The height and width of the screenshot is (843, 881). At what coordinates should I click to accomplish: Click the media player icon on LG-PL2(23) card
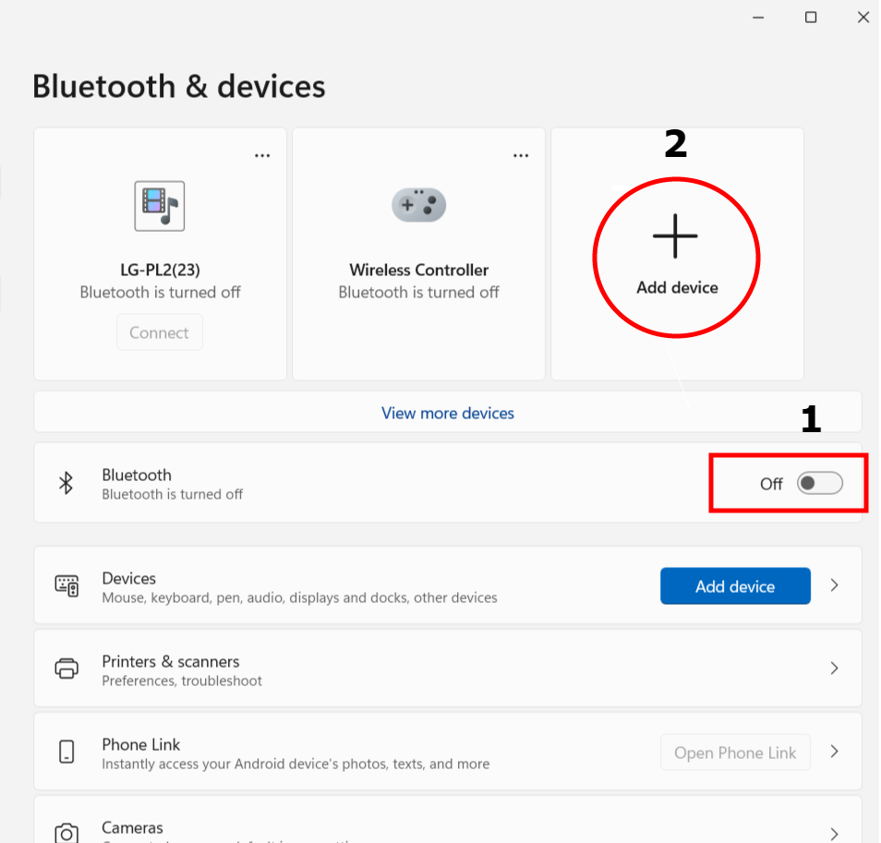(159, 205)
